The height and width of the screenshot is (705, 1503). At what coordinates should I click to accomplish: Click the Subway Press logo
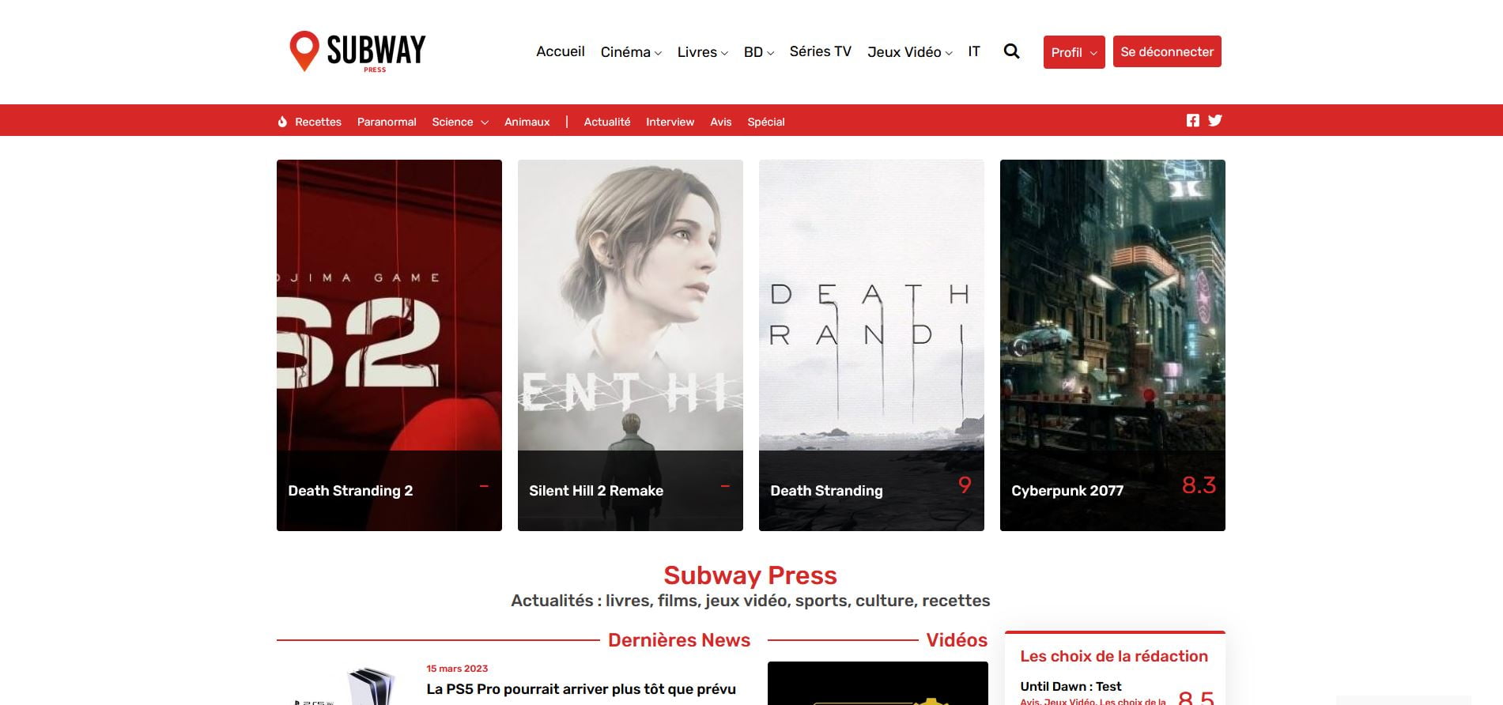pyautogui.click(x=357, y=51)
